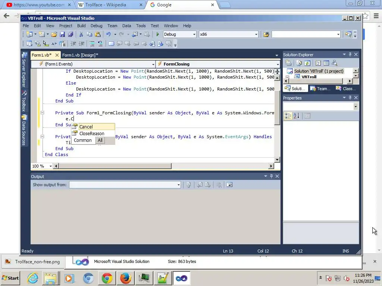The width and height of the screenshot is (382, 286).
Task: Click the Find in Files binoculars-folder icon
Action: coord(266,34)
